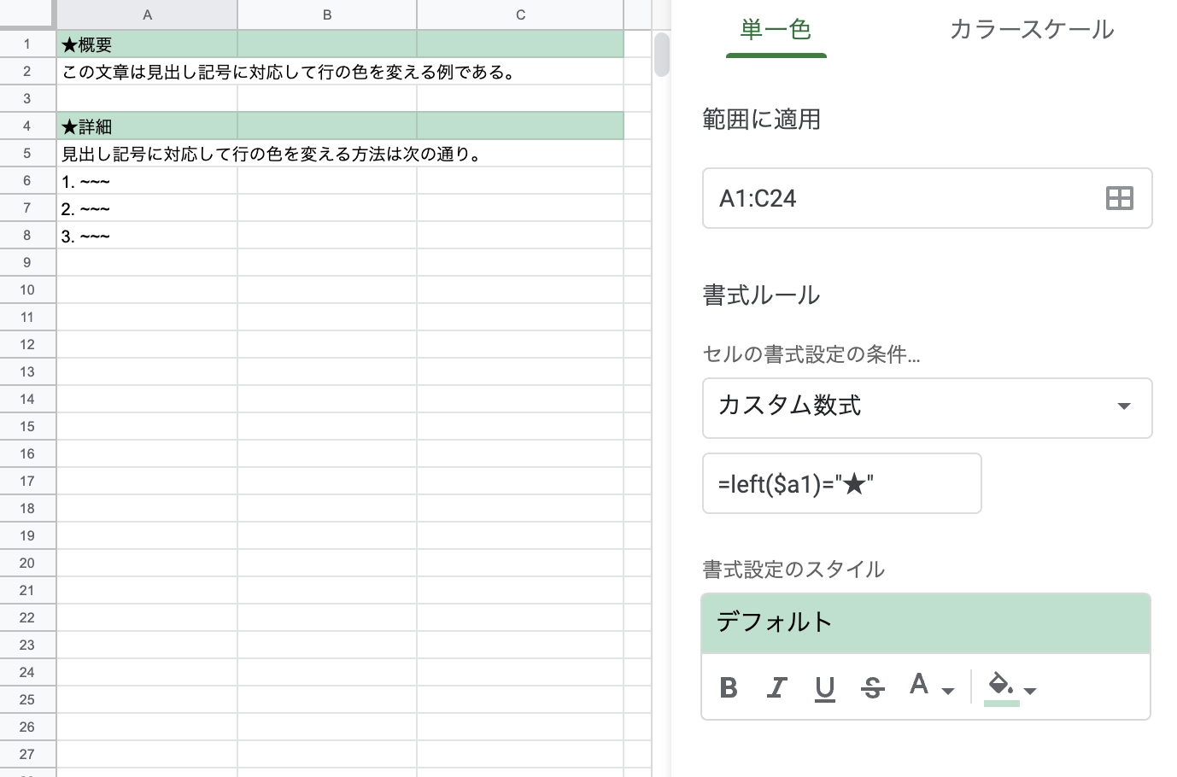Expand the fill color dropdown arrow
Screen dimensions: 1177x777
point(1030,691)
